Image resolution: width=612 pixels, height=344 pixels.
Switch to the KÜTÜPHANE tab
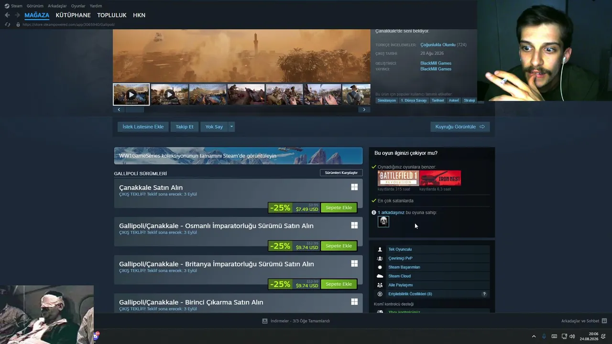click(x=73, y=15)
